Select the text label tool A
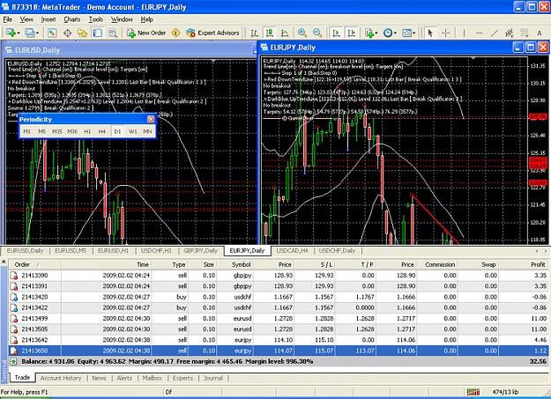Screen dimensions: 551x399 coord(540,33)
